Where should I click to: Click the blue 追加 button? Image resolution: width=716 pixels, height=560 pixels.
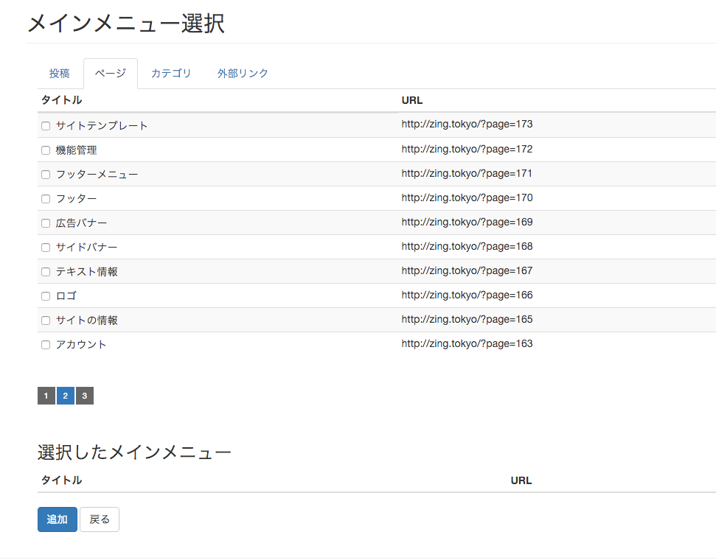click(x=57, y=519)
